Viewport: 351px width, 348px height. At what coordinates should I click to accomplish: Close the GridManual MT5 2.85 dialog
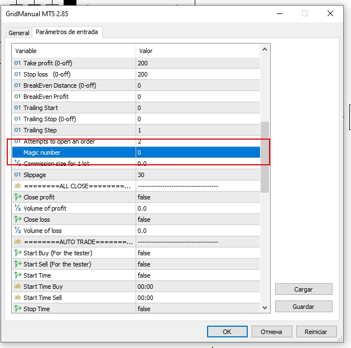click(330, 13)
